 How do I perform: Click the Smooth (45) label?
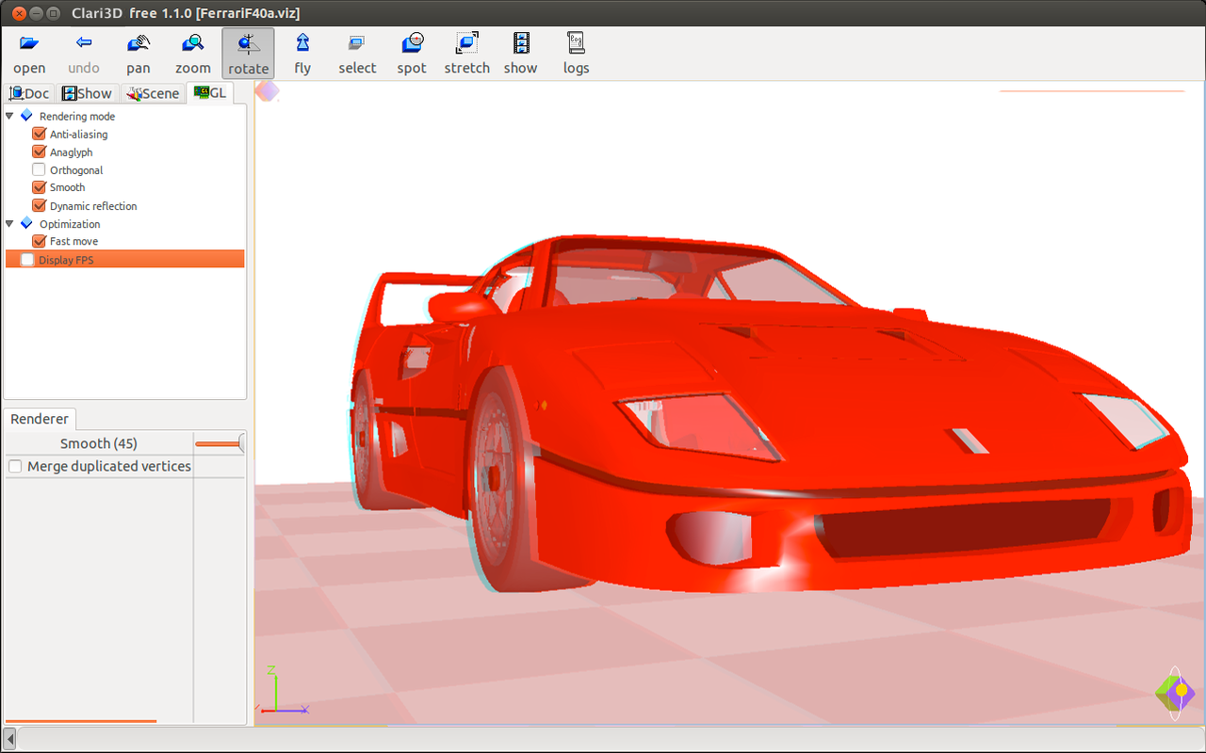[99, 443]
